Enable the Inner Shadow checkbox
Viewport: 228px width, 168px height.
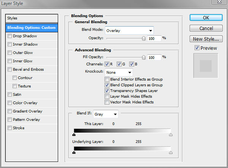(x=9, y=44)
